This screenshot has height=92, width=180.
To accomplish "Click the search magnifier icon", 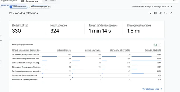I will click(x=46, y=1).
